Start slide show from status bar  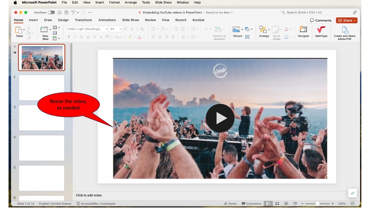coord(295,204)
